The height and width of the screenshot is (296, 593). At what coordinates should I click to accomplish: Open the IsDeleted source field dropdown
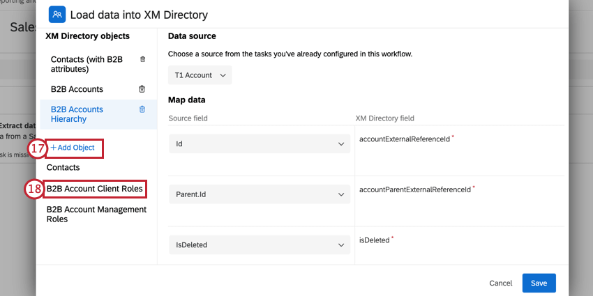(260, 244)
